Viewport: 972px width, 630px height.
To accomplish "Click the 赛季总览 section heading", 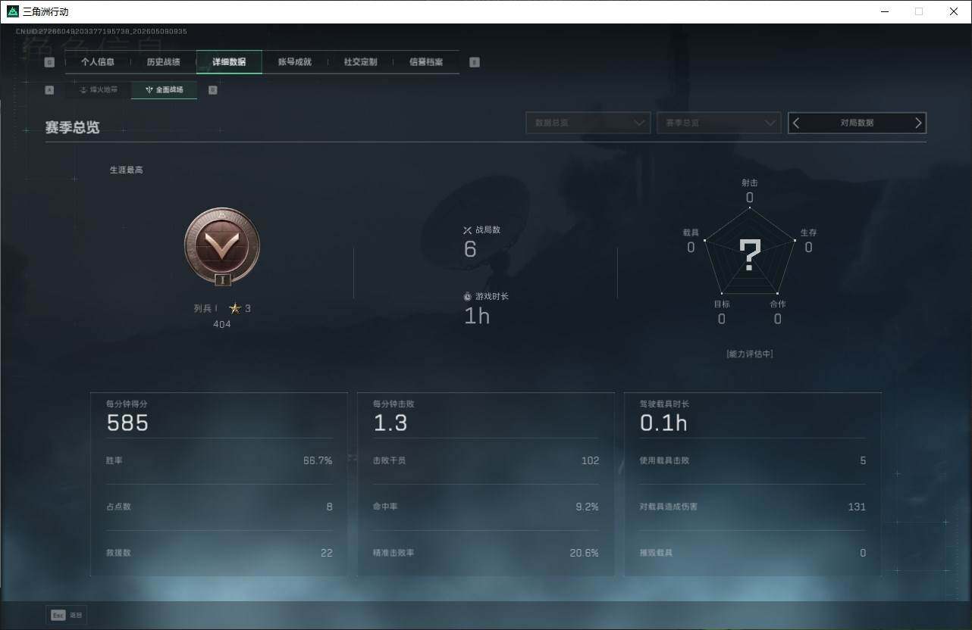I will pos(72,127).
